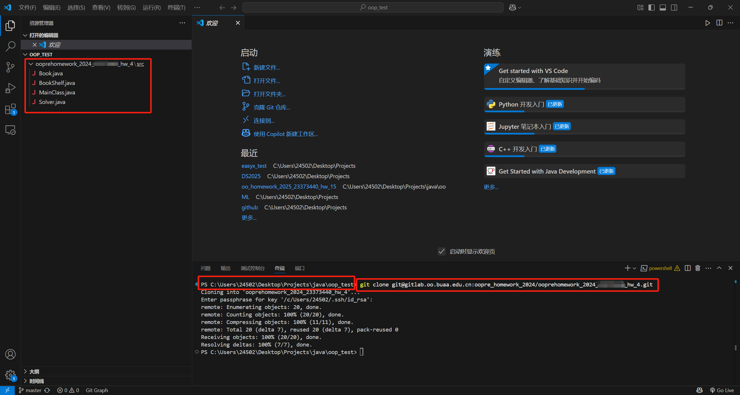Open the Remote Explorer view

[10, 130]
